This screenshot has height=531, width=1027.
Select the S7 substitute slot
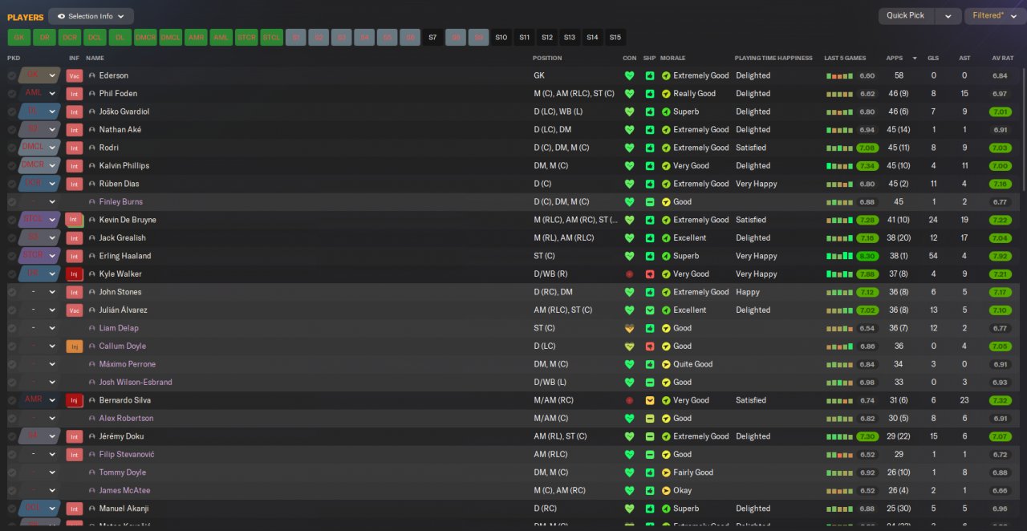432,37
